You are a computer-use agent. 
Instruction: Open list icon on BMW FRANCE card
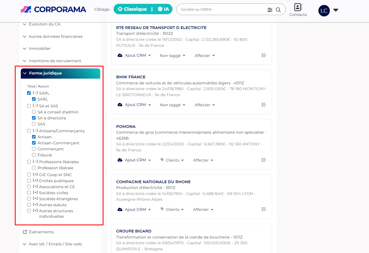[264, 105]
